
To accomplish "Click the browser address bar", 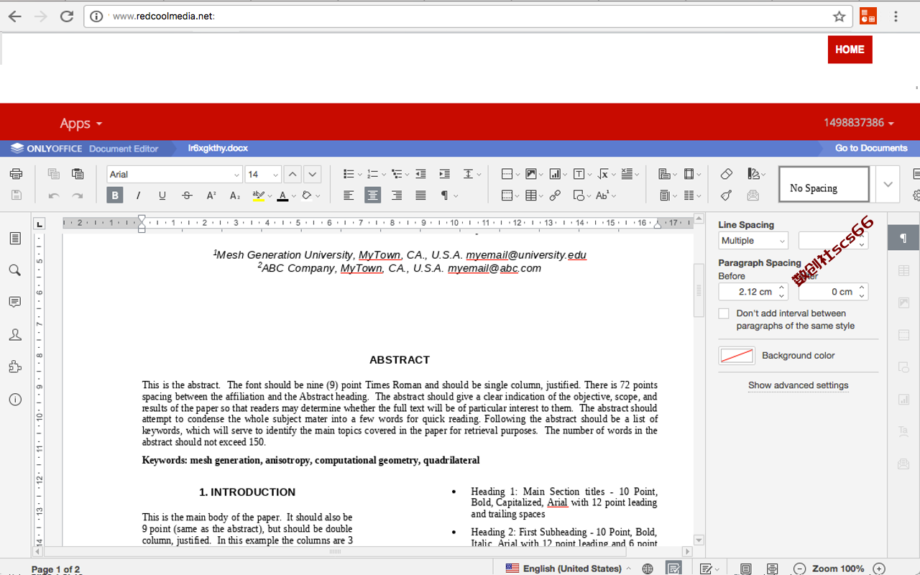I will (468, 17).
